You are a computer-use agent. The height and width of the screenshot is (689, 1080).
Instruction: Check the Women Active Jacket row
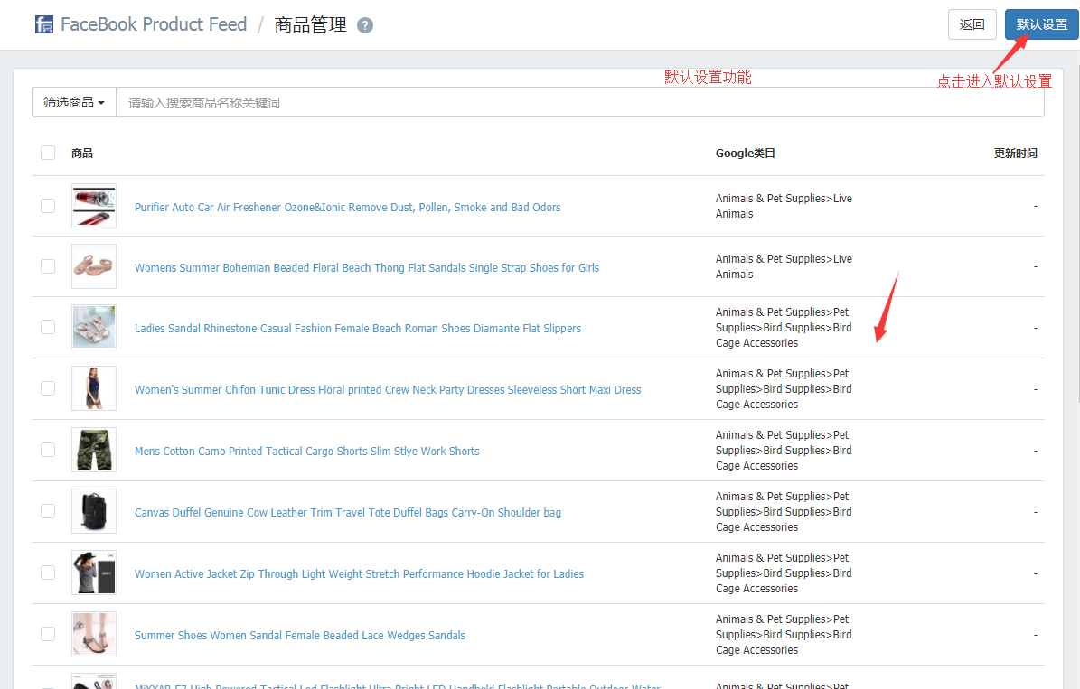coord(48,573)
